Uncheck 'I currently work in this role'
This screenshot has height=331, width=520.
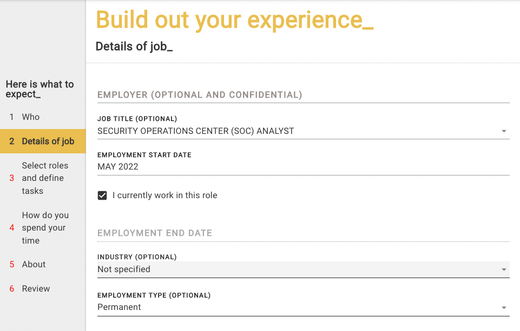tap(102, 195)
